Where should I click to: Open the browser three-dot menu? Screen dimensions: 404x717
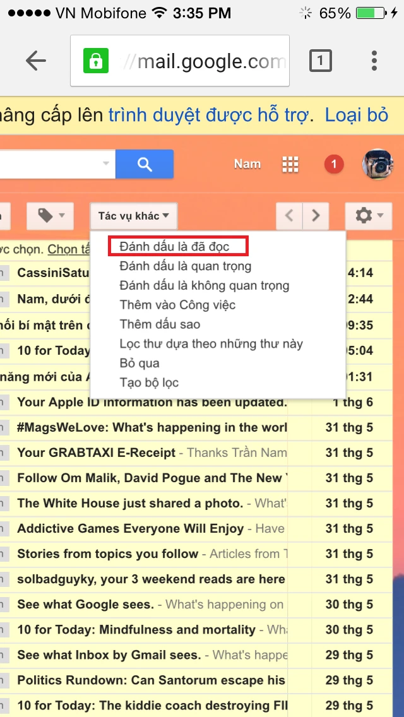click(374, 61)
